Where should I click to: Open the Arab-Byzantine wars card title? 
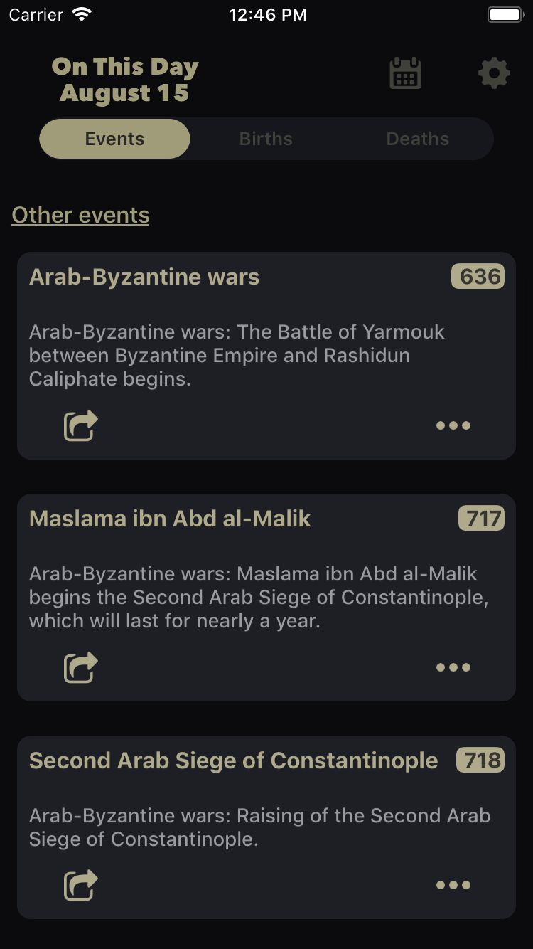144,277
